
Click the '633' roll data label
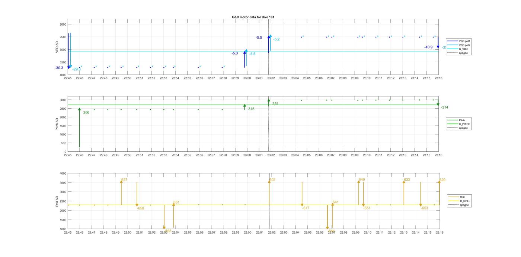tap(407, 180)
